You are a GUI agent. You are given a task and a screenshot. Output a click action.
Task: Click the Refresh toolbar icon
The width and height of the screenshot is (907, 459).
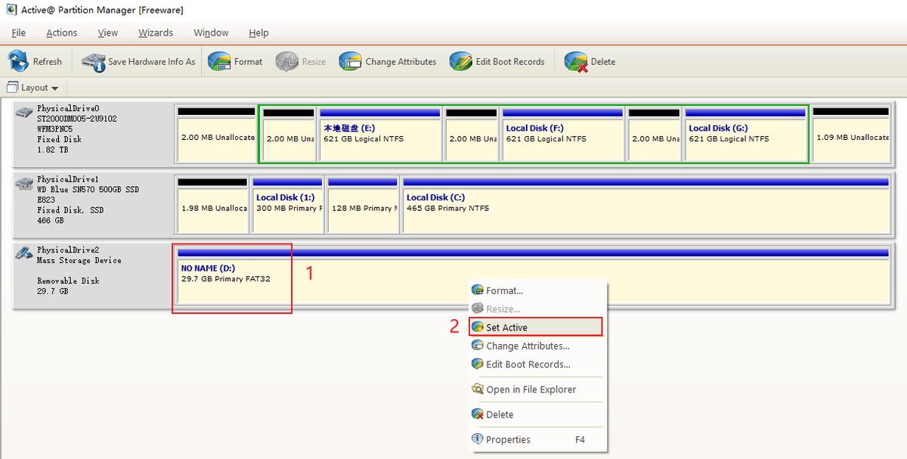click(x=19, y=61)
